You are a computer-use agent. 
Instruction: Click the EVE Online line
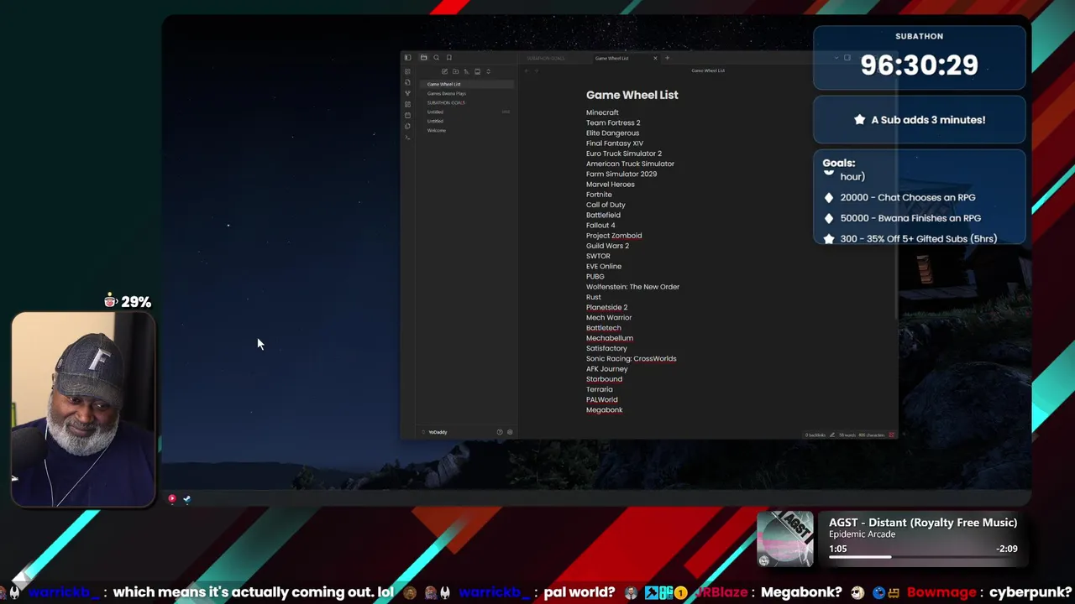pyautogui.click(x=604, y=266)
